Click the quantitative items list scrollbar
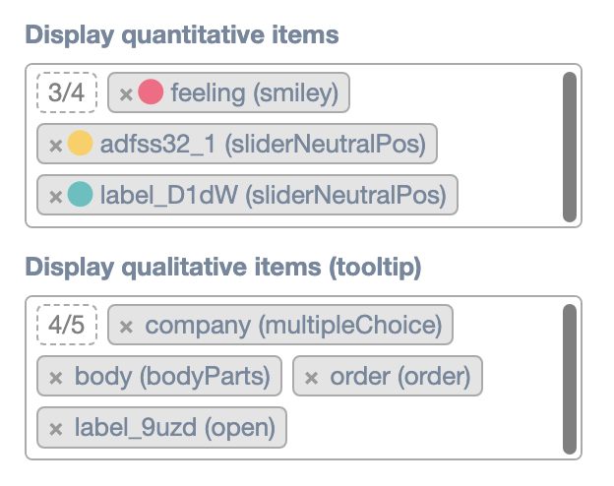This screenshot has width=614, height=486. coord(569,146)
